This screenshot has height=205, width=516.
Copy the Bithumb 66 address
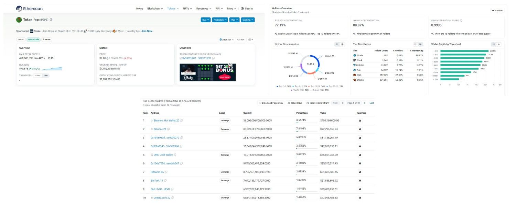[x=166, y=172]
